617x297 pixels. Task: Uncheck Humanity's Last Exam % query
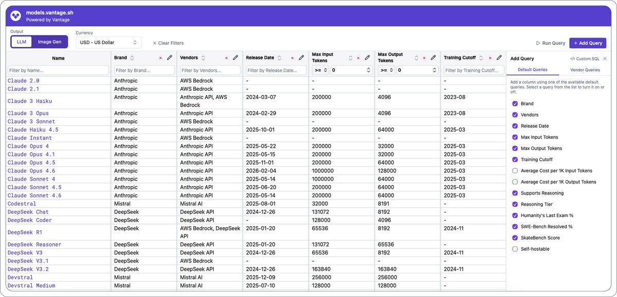click(515, 215)
